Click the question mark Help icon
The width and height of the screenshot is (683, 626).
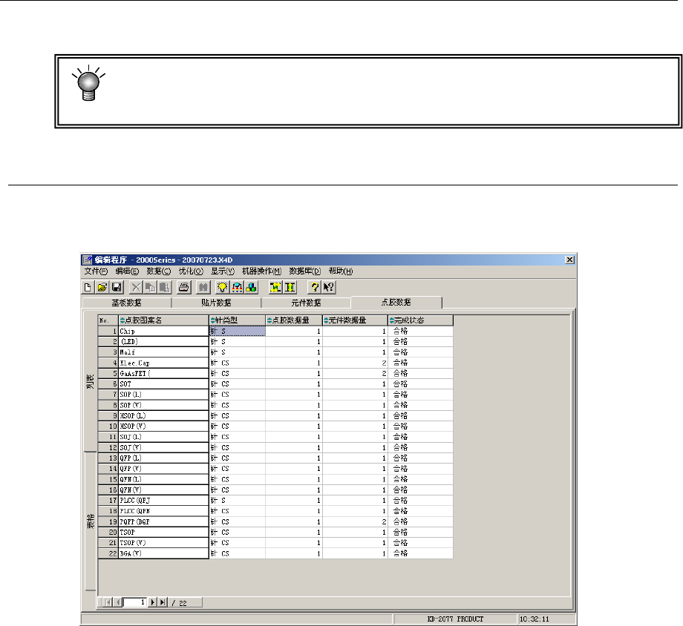click(x=314, y=287)
